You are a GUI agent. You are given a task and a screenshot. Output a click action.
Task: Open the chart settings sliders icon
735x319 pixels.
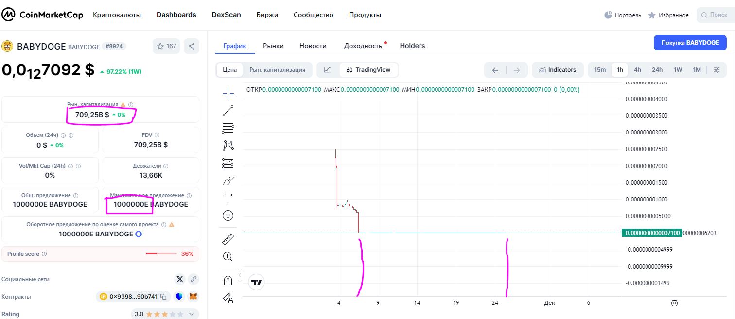click(717, 70)
